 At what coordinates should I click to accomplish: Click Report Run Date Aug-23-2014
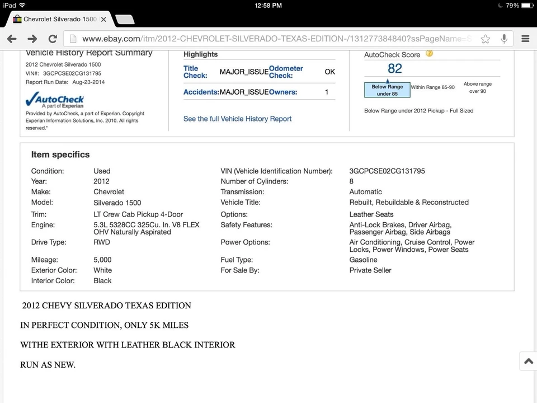[x=65, y=82]
